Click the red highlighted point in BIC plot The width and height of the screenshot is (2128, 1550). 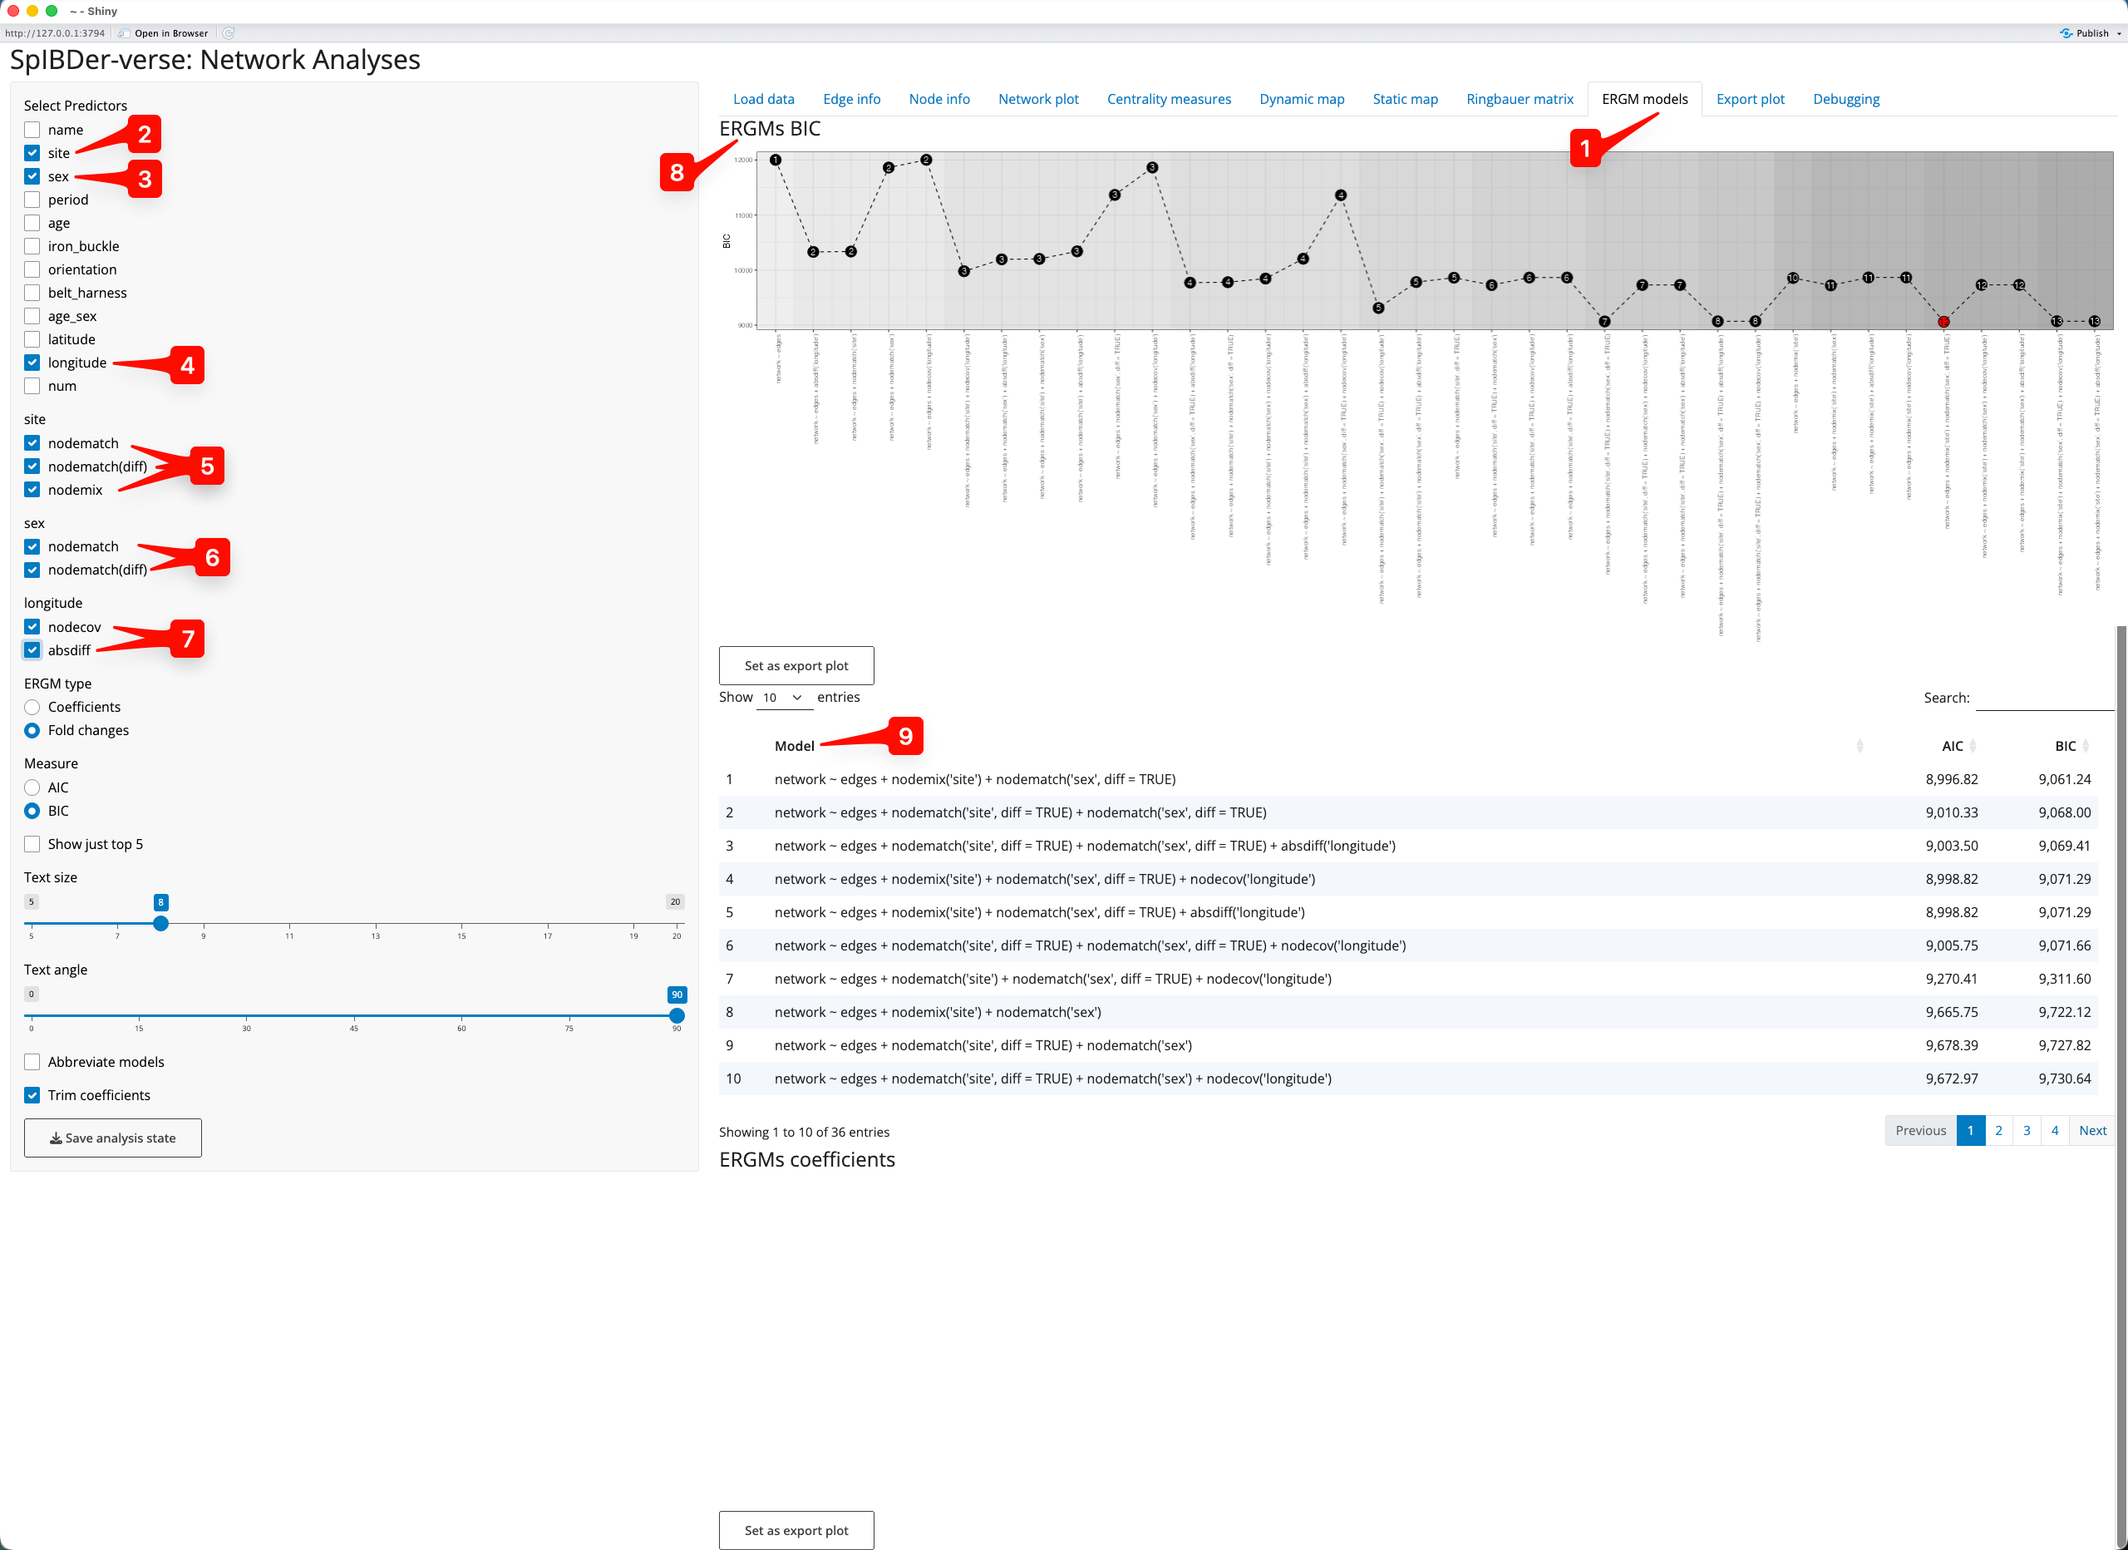click(1943, 321)
